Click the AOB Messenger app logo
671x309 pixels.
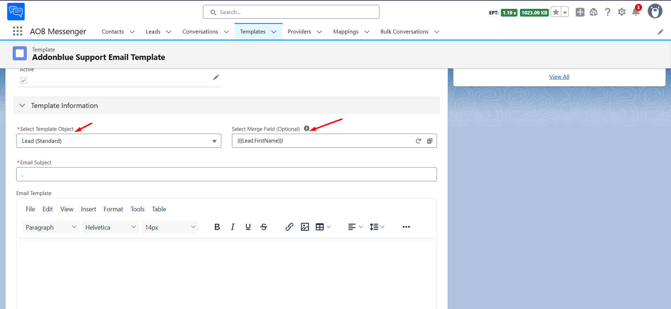point(16,12)
